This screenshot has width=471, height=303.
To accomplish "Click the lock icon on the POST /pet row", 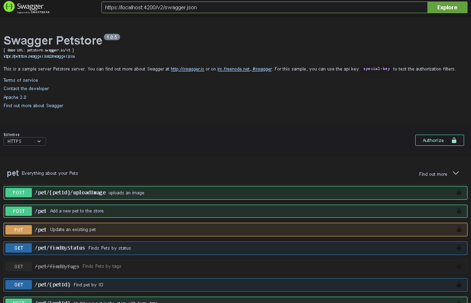I will pyautogui.click(x=459, y=211).
